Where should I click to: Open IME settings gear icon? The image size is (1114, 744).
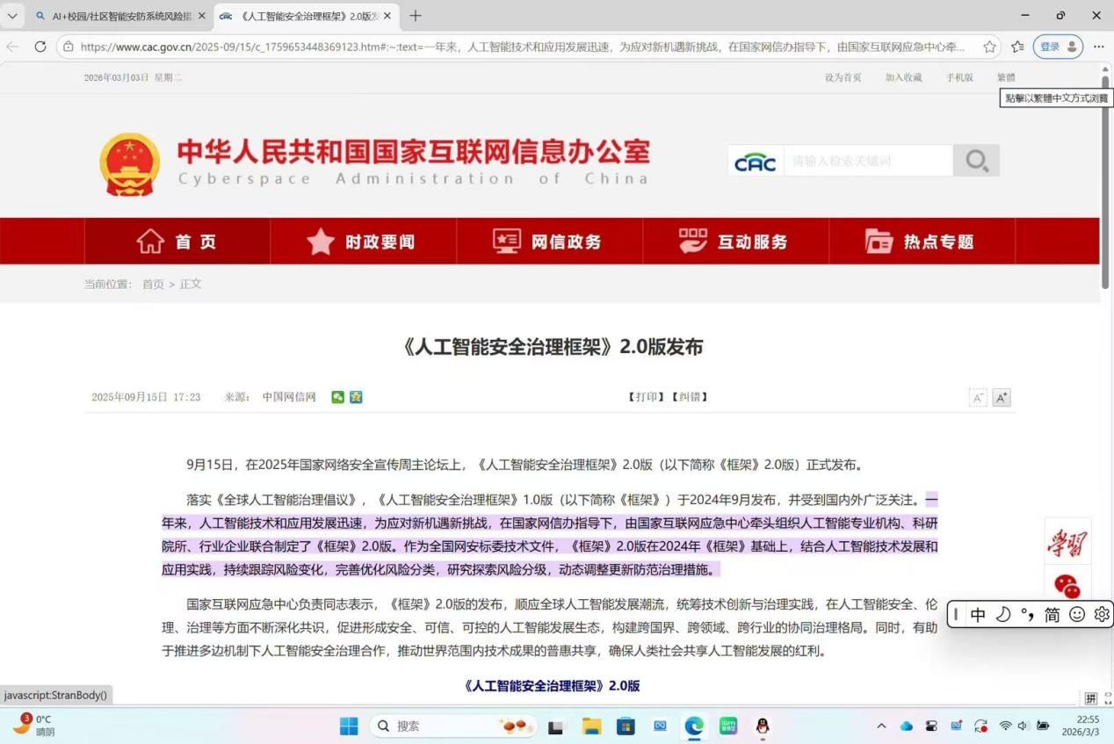pos(1102,615)
